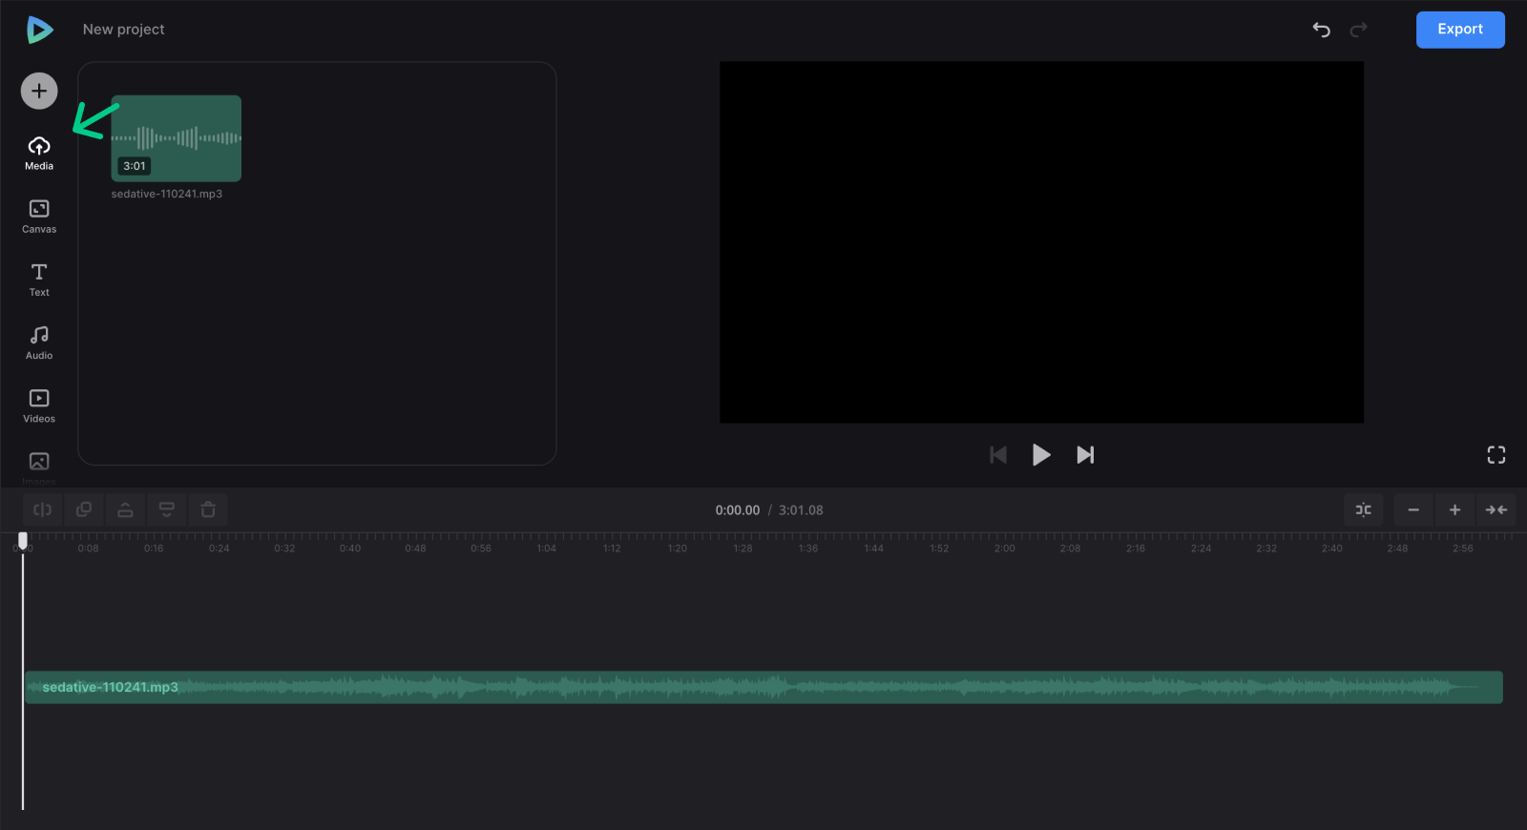
Task: Play the preview
Action: [1041, 455]
